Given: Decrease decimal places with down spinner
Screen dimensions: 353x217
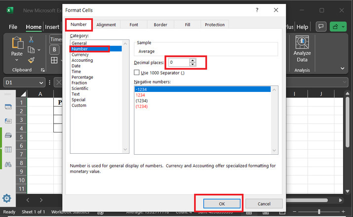Looking at the screenshot, I should tap(193, 64).
